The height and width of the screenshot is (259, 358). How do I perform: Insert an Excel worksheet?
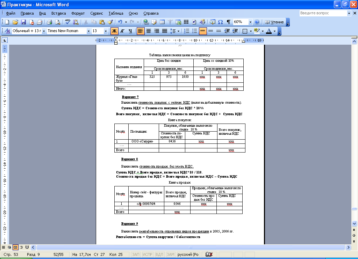click(x=178, y=22)
